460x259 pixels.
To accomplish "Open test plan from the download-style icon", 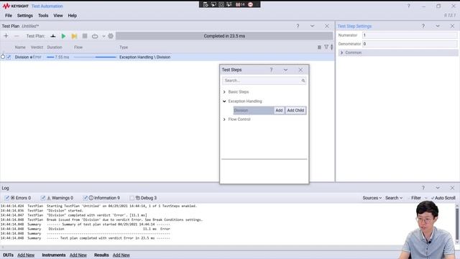I will pos(52,36).
